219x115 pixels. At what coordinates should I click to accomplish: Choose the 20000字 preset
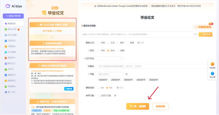[x=116, y=80]
